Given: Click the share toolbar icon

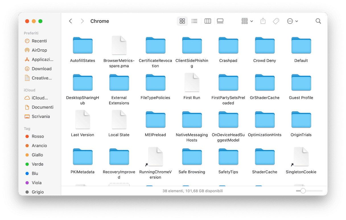Looking at the screenshot, I should coord(263,21).
